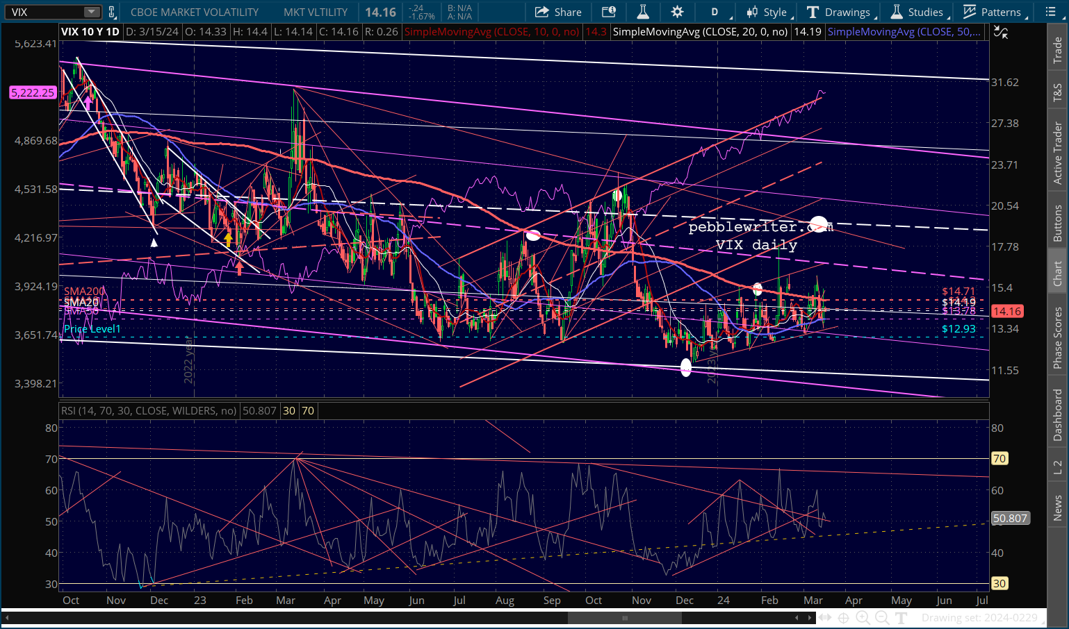Click the flask icon in the top toolbar
1069x629 pixels.
coord(643,12)
